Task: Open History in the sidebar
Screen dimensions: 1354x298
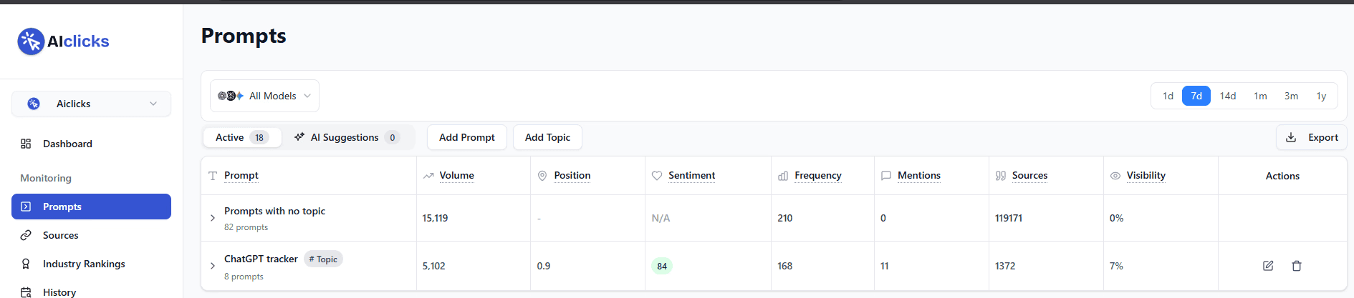Action: (x=59, y=292)
